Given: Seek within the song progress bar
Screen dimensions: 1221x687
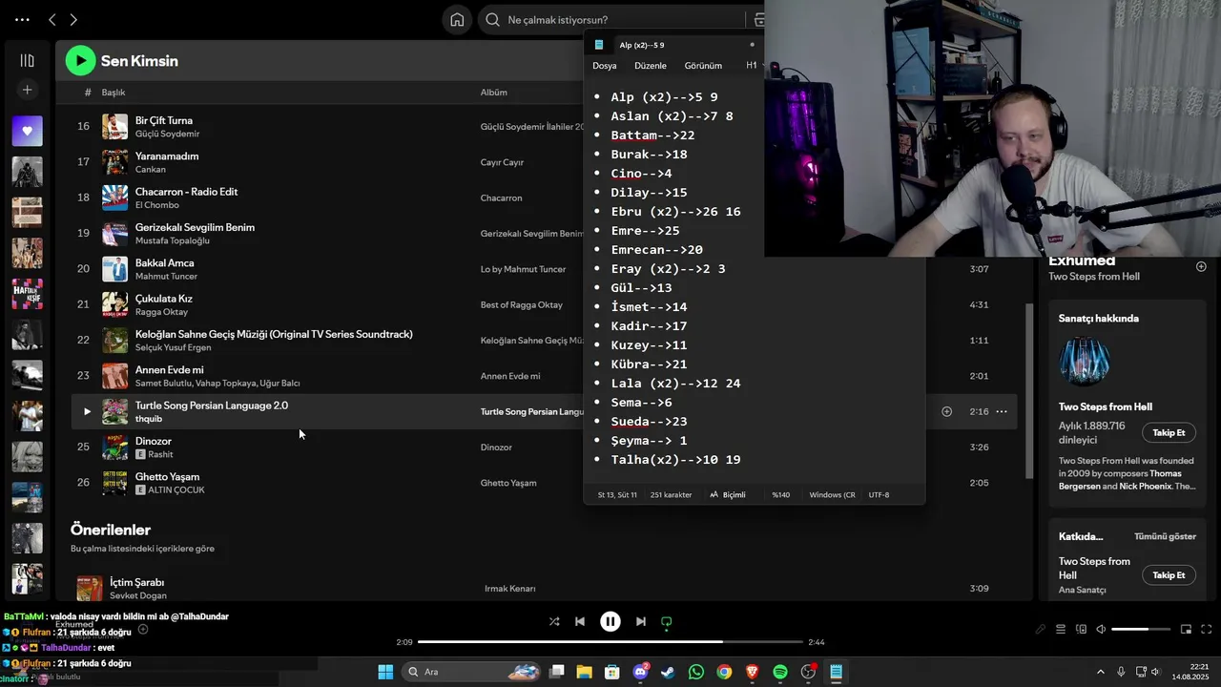Looking at the screenshot, I should click(610, 642).
